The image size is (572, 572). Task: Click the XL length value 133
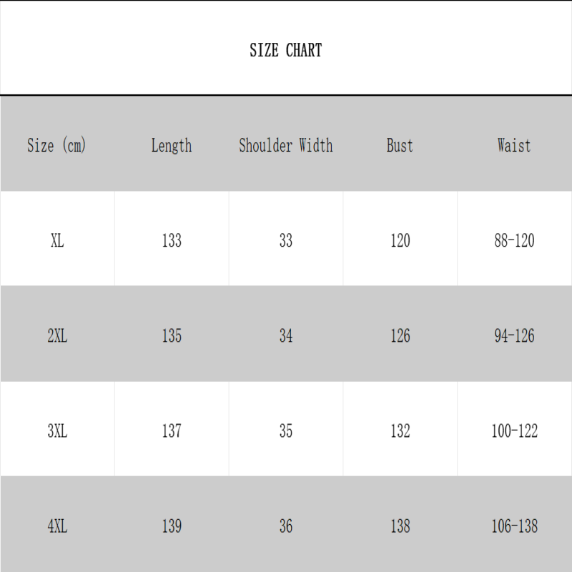pos(172,241)
